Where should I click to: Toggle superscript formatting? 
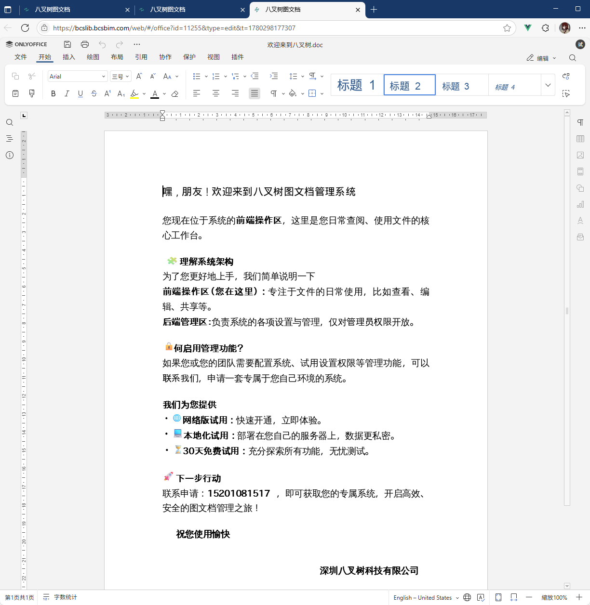click(x=107, y=93)
